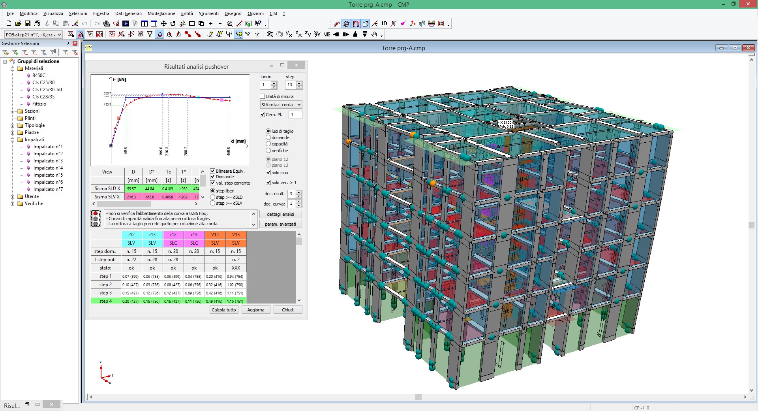Click Impalcato n°4 in the selection tree
758x411 pixels.
[47, 168]
